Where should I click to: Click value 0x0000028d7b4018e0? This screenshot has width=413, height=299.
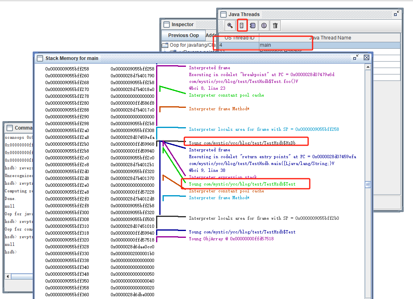(x=132, y=89)
